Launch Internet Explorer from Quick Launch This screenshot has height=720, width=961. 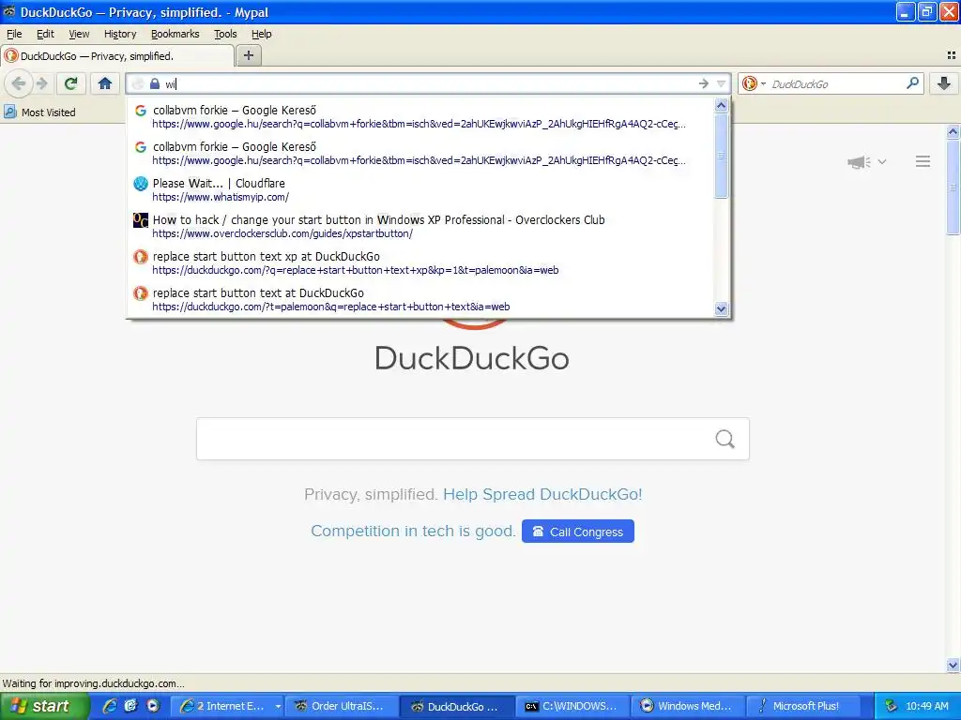coord(110,706)
